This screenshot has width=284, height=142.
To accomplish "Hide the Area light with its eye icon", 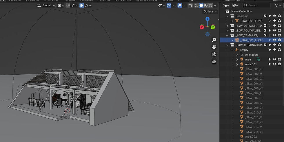I will click(274, 59).
